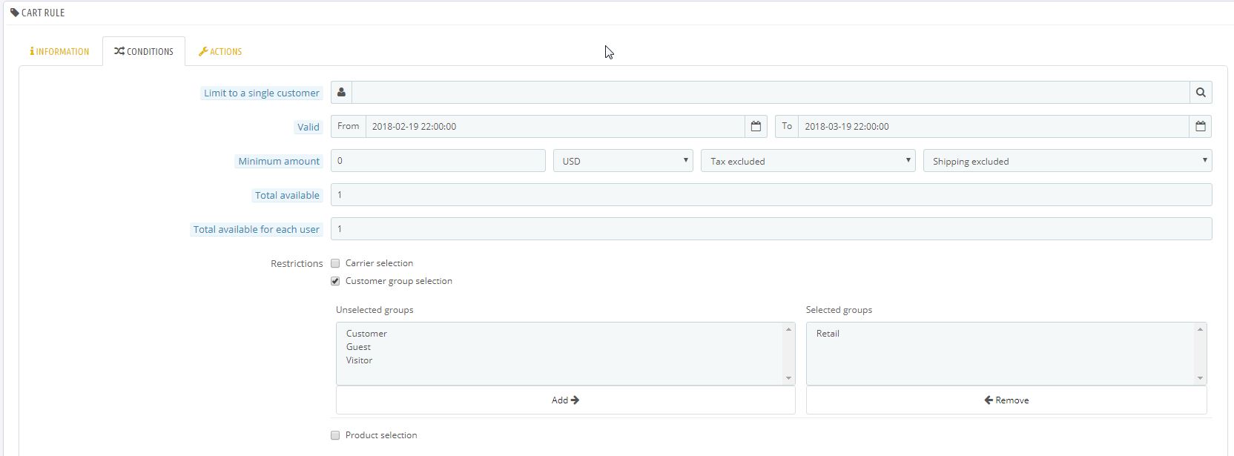Viewport: 1234px width, 456px height.
Task: Select Retail in Selected groups list
Action: coord(828,334)
